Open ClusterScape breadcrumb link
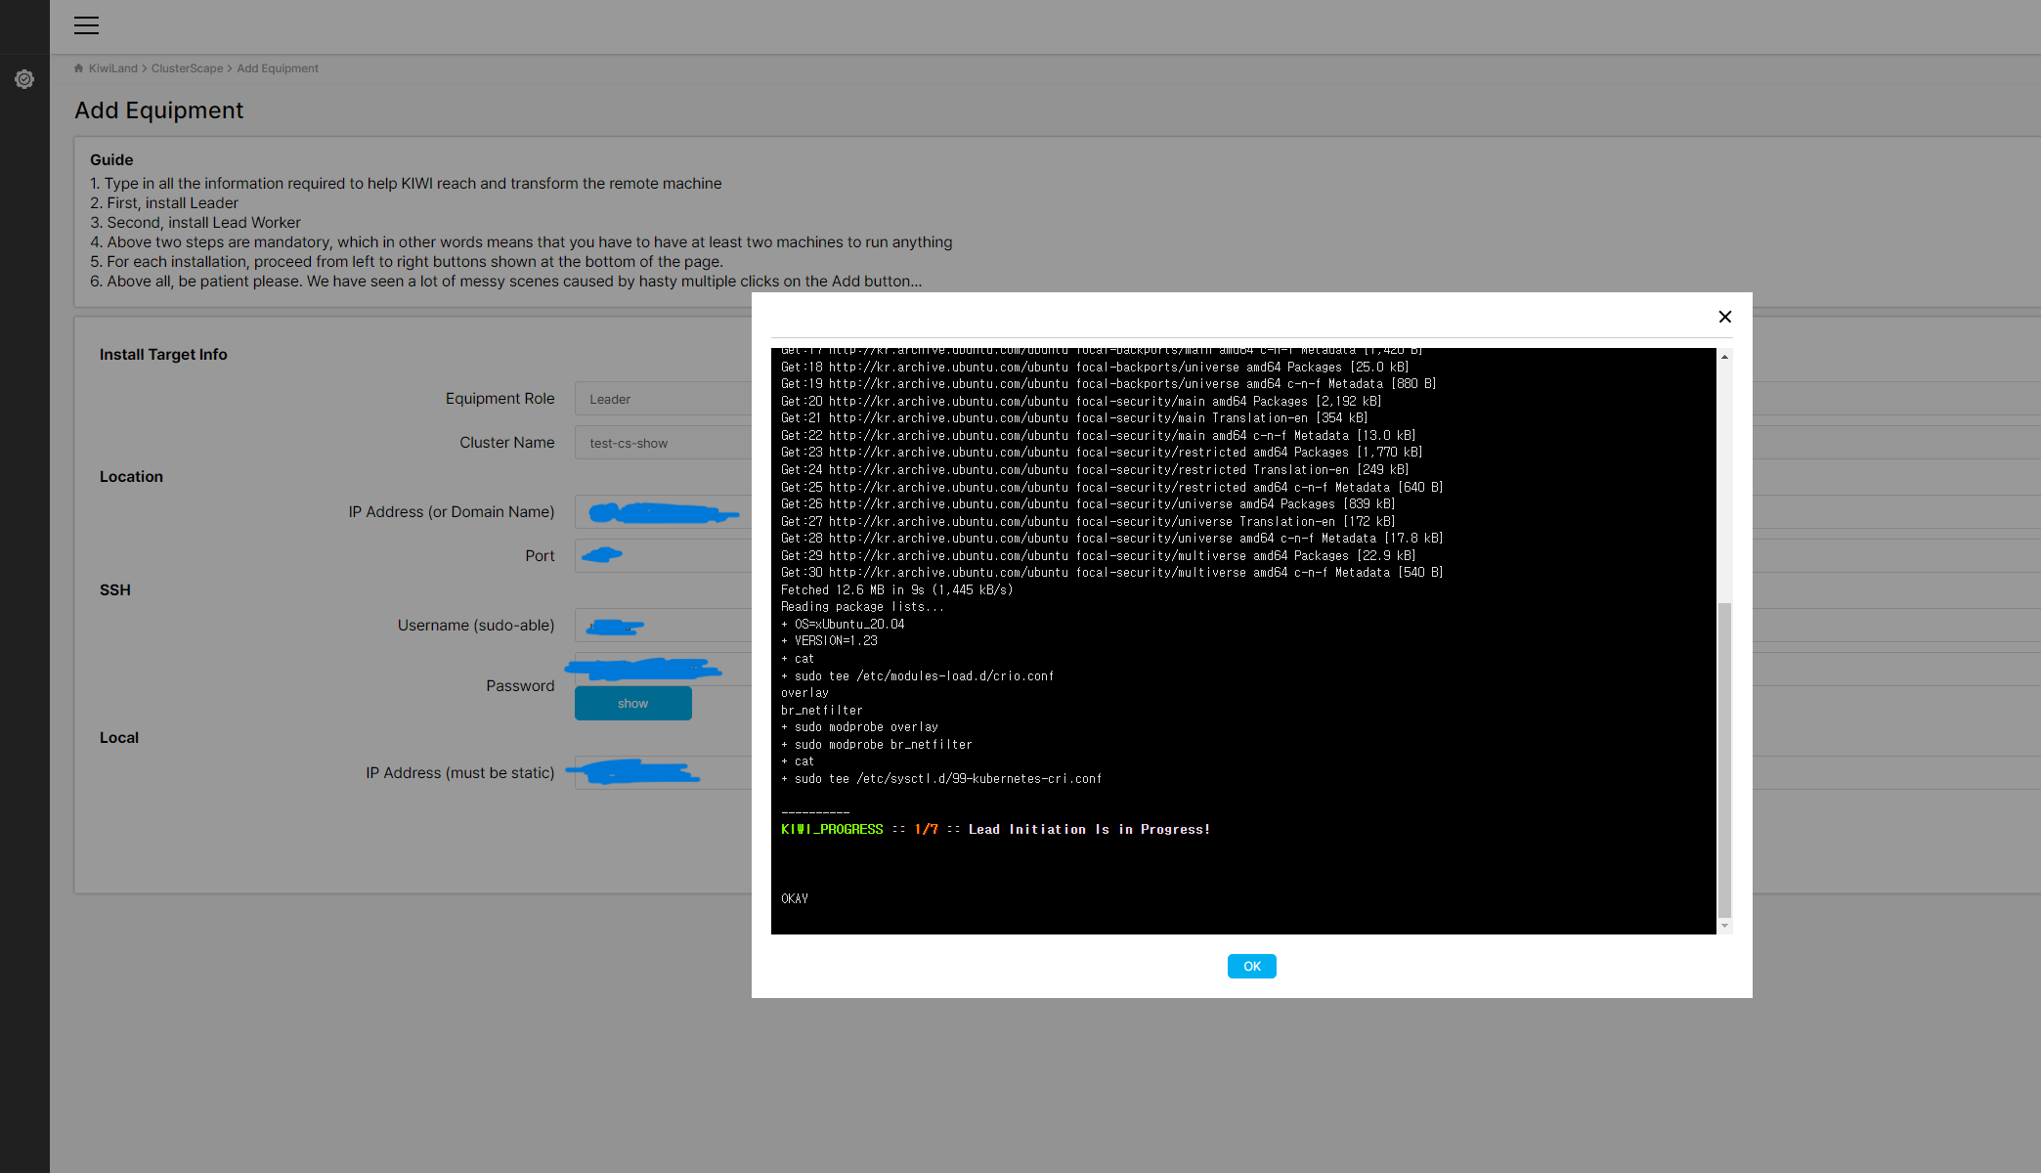2041x1173 pixels. [x=187, y=68]
